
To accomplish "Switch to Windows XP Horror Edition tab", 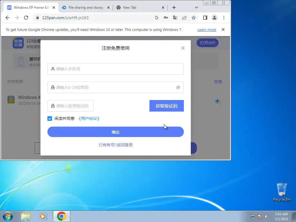I will [x=31, y=8].
